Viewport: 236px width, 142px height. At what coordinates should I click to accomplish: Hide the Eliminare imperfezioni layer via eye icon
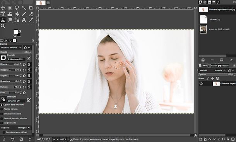tap(201, 84)
